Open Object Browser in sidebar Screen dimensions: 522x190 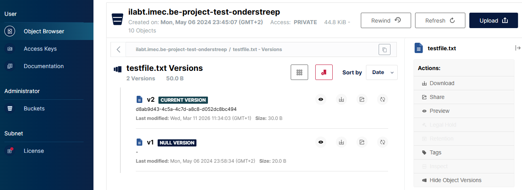(x=44, y=31)
